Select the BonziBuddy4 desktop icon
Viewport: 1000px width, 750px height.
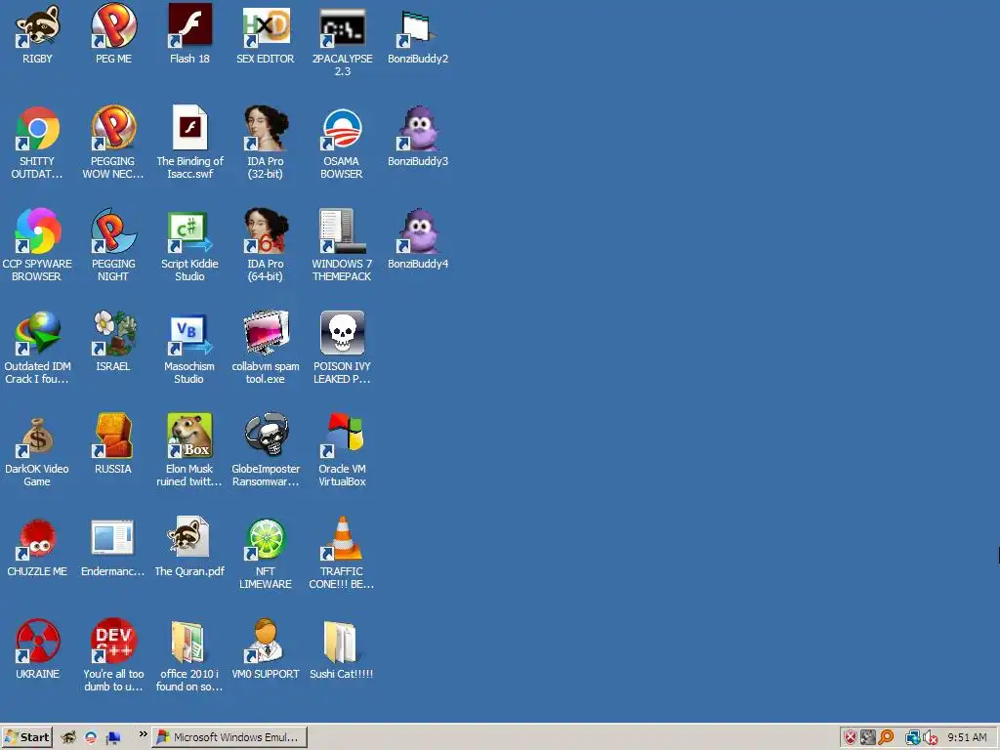[x=418, y=230]
